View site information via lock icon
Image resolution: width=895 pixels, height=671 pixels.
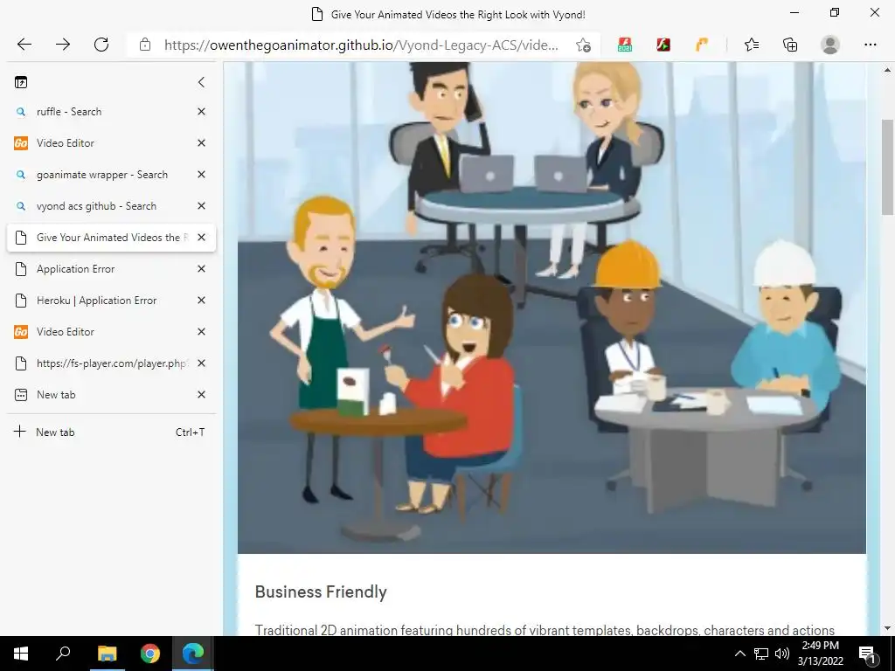click(145, 45)
